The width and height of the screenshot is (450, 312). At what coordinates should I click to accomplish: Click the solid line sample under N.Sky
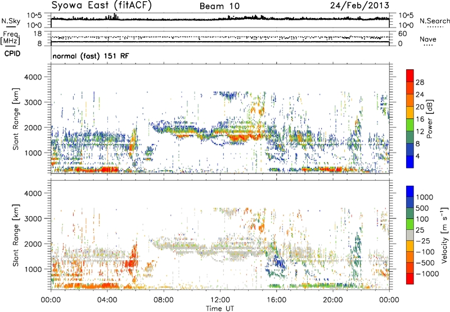11,27
